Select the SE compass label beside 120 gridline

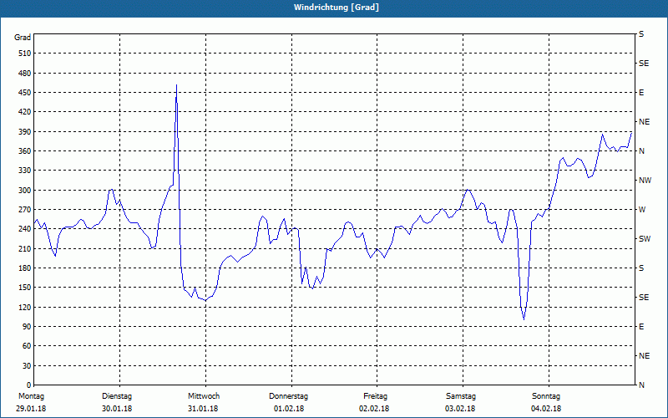click(644, 298)
